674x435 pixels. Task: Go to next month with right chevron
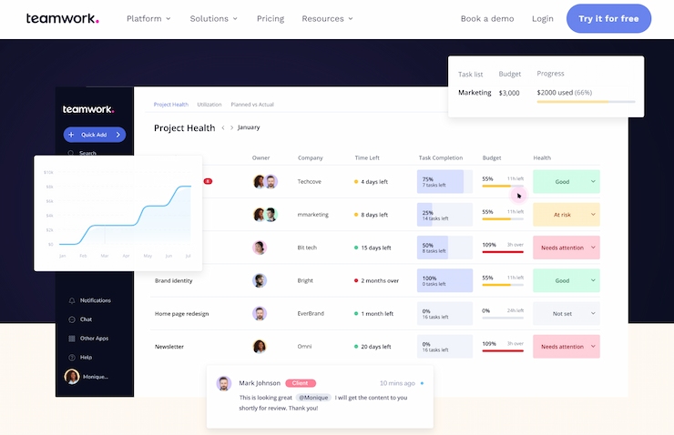point(231,127)
